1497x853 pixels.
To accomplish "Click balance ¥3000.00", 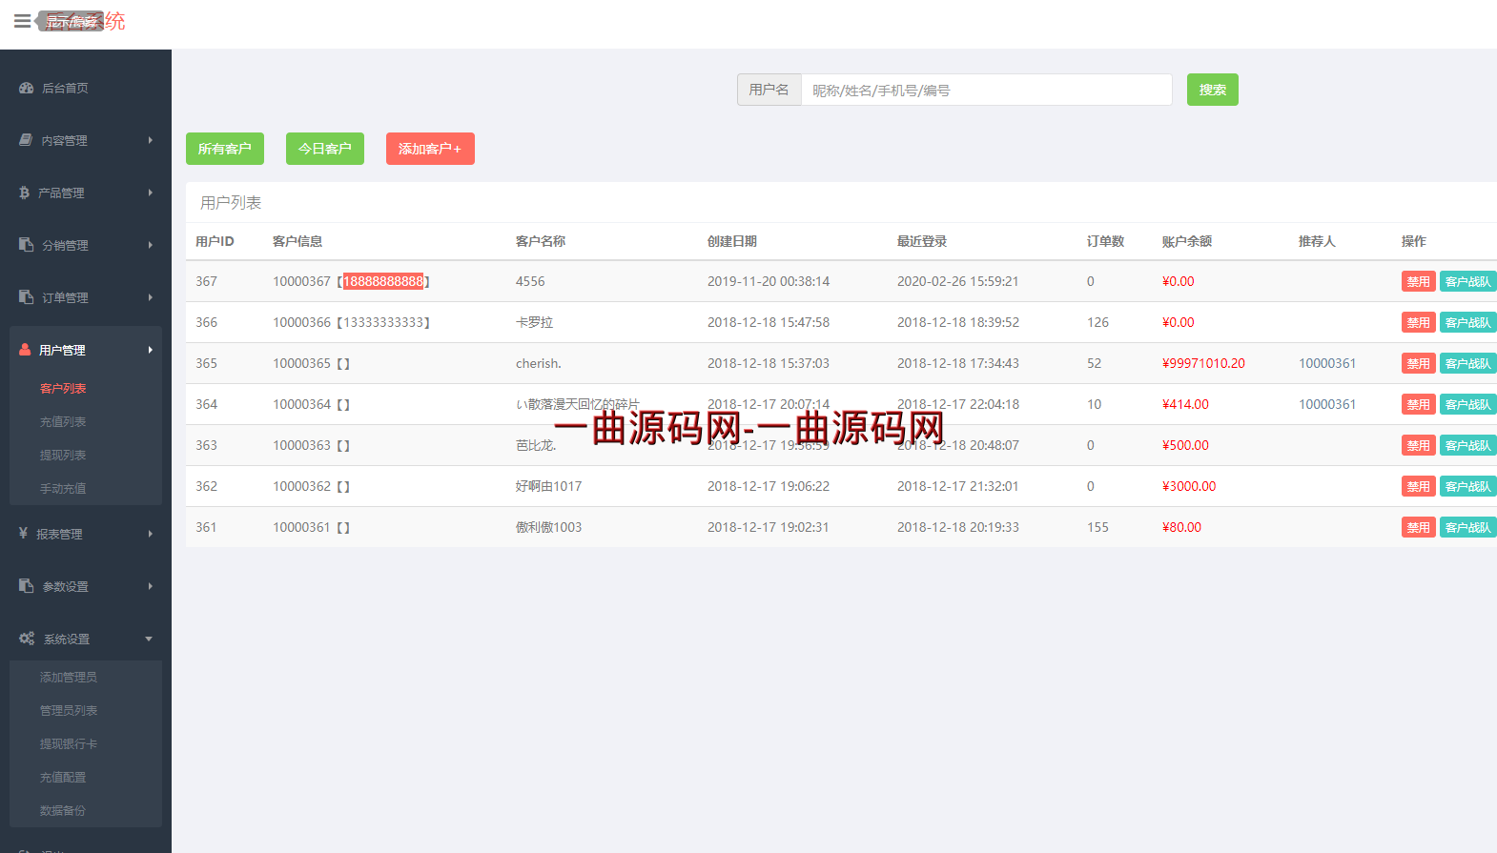I will (1189, 486).
